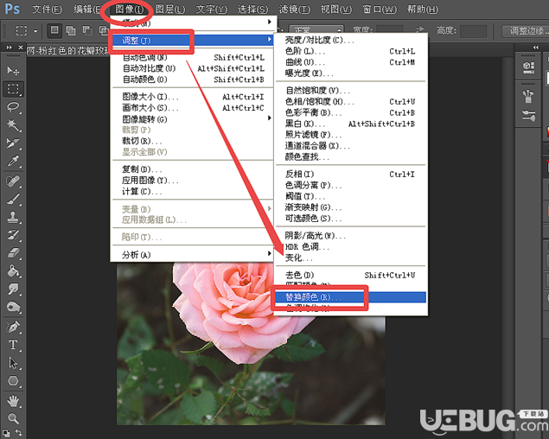Choose Auto Tone 自动色调(N)
549x439 pixels.
pos(192,57)
